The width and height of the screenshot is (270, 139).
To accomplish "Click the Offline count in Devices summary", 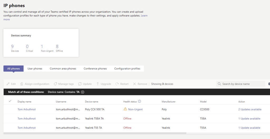I will coord(57,47).
